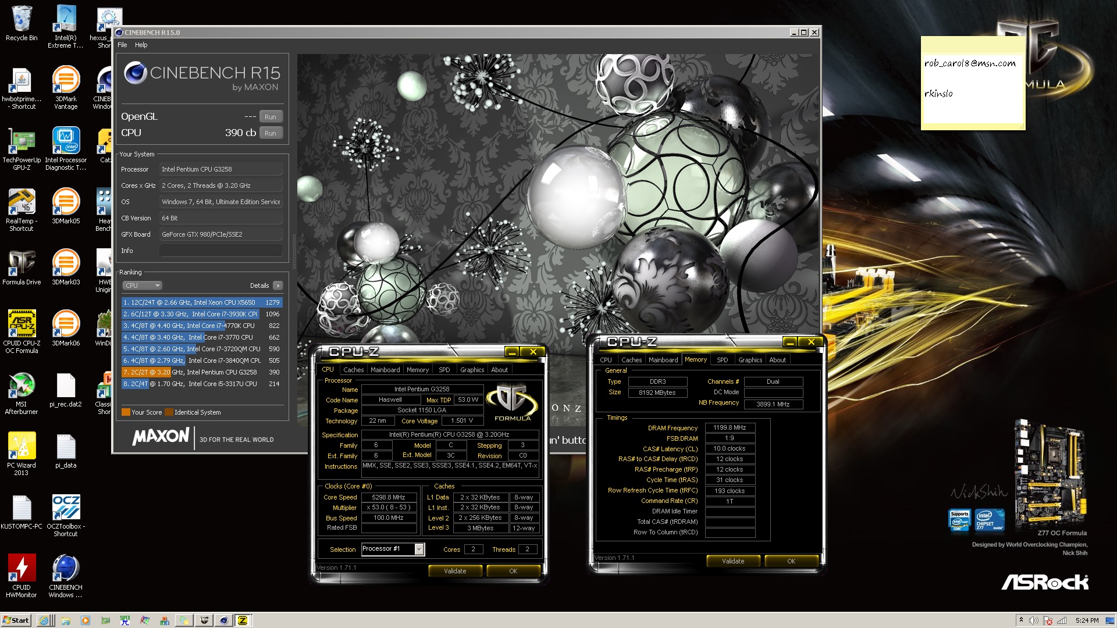This screenshot has width=1117, height=628.
Task: Open Action Center flag tray icon
Action: click(x=1048, y=620)
